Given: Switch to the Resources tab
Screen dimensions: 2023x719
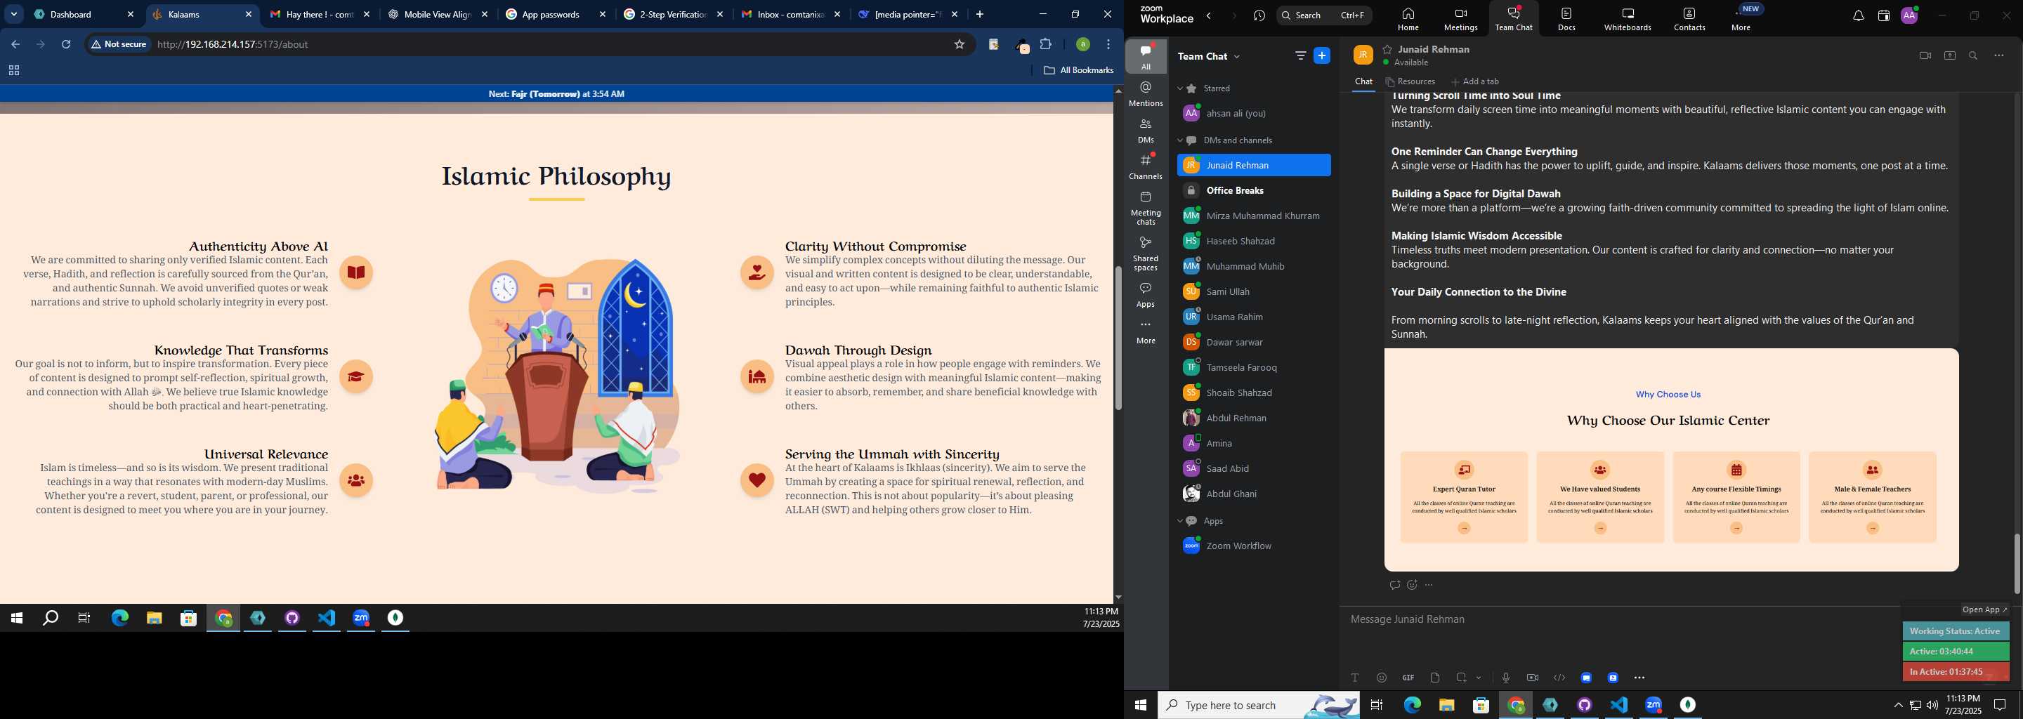Looking at the screenshot, I should [x=1410, y=81].
